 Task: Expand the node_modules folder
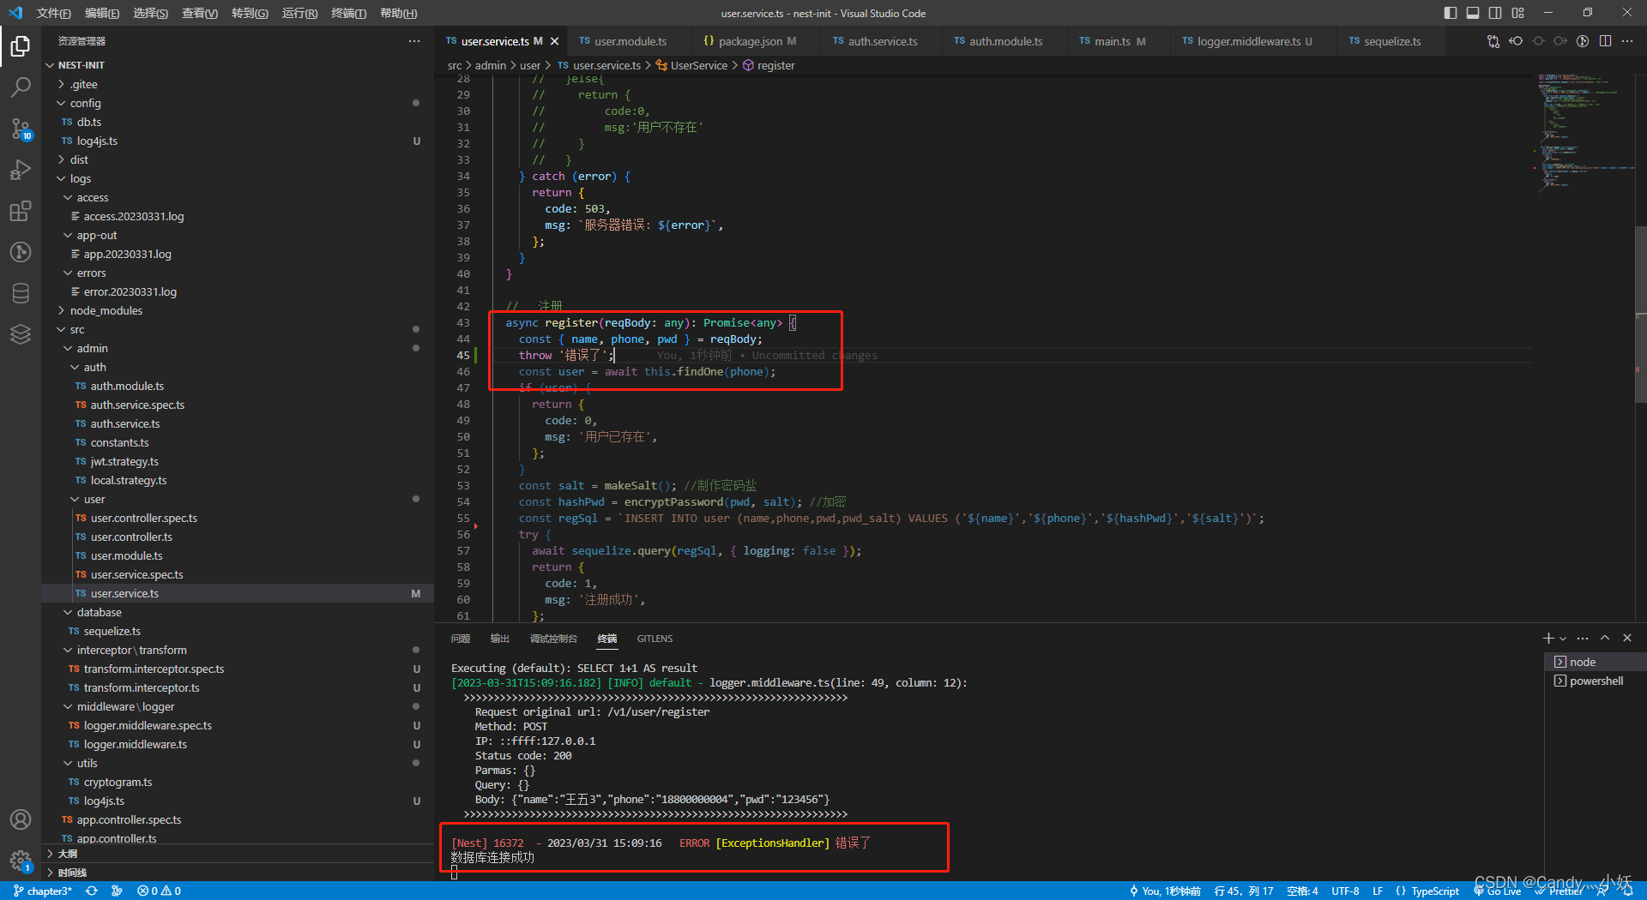coord(107,310)
